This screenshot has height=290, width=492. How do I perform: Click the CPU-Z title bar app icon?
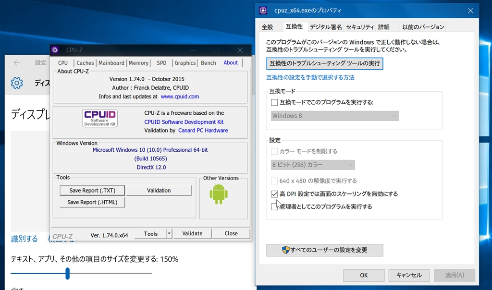click(x=55, y=50)
